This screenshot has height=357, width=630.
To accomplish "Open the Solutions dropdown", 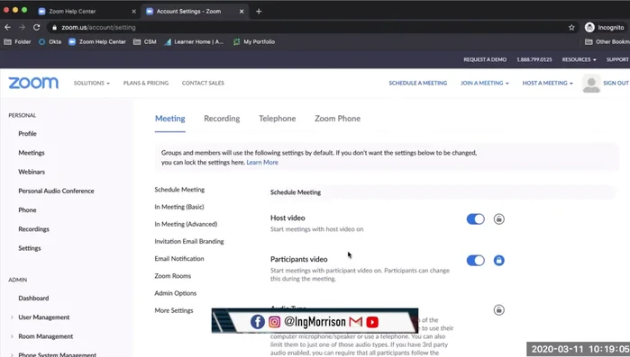I will (92, 83).
